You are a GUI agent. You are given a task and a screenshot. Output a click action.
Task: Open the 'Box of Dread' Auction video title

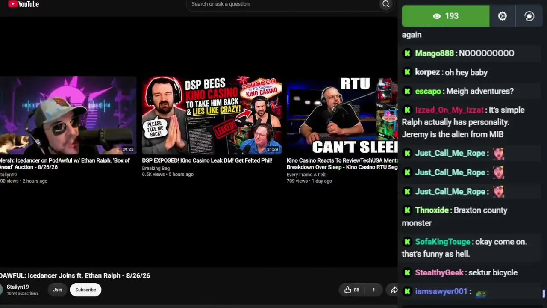tap(65, 164)
